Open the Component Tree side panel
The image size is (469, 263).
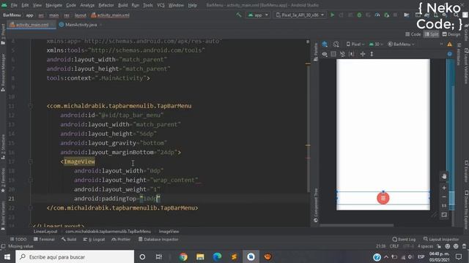316,205
